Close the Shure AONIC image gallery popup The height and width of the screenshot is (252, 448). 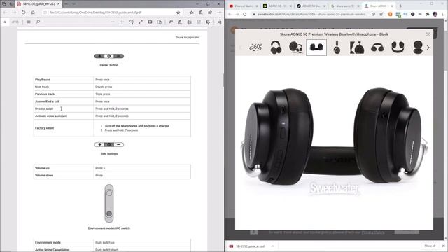point(428,34)
